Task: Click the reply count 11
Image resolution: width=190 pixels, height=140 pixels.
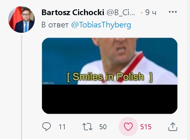Action: pos(62,127)
